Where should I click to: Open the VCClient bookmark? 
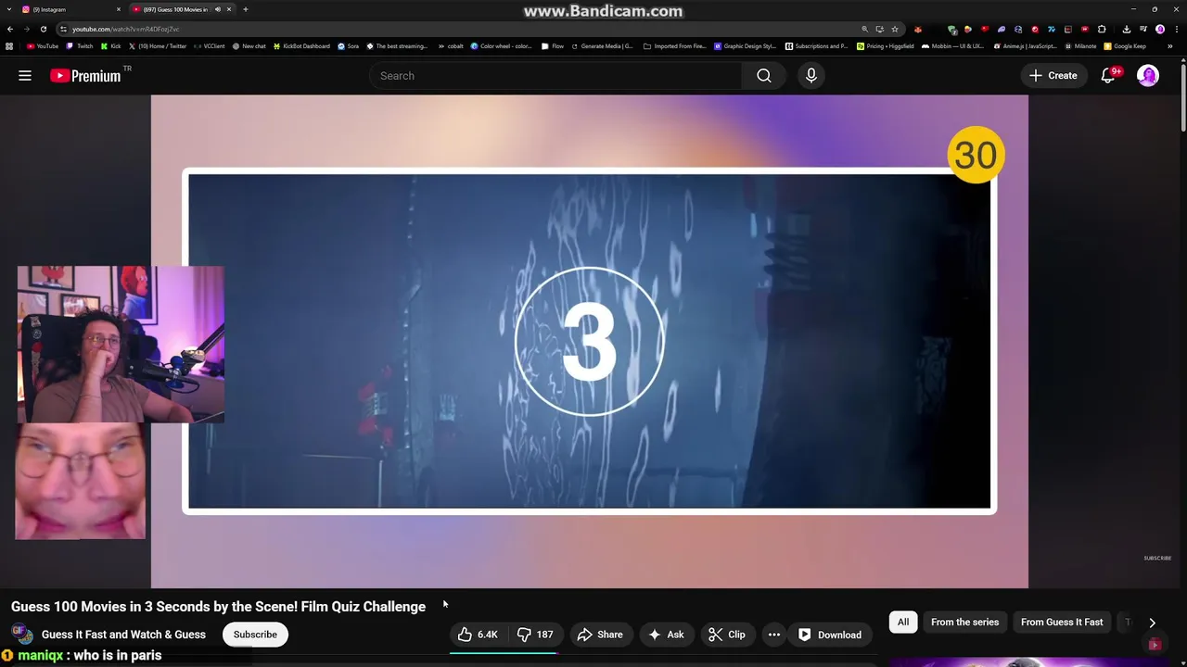pyautogui.click(x=210, y=45)
